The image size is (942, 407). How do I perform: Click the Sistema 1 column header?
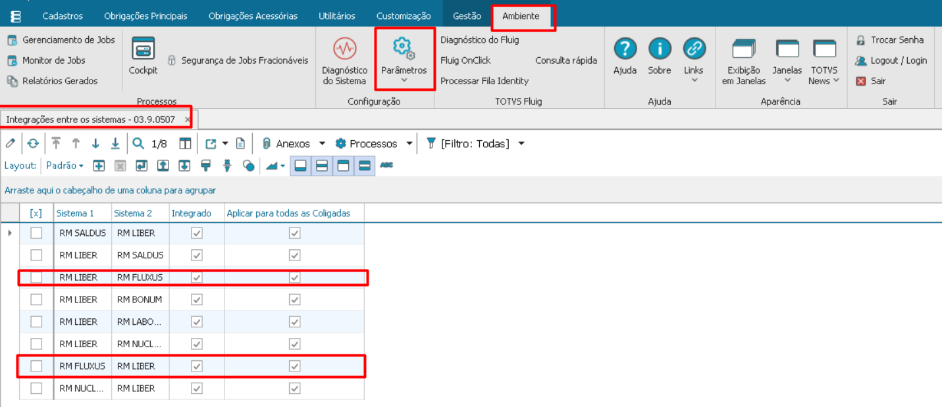75,213
